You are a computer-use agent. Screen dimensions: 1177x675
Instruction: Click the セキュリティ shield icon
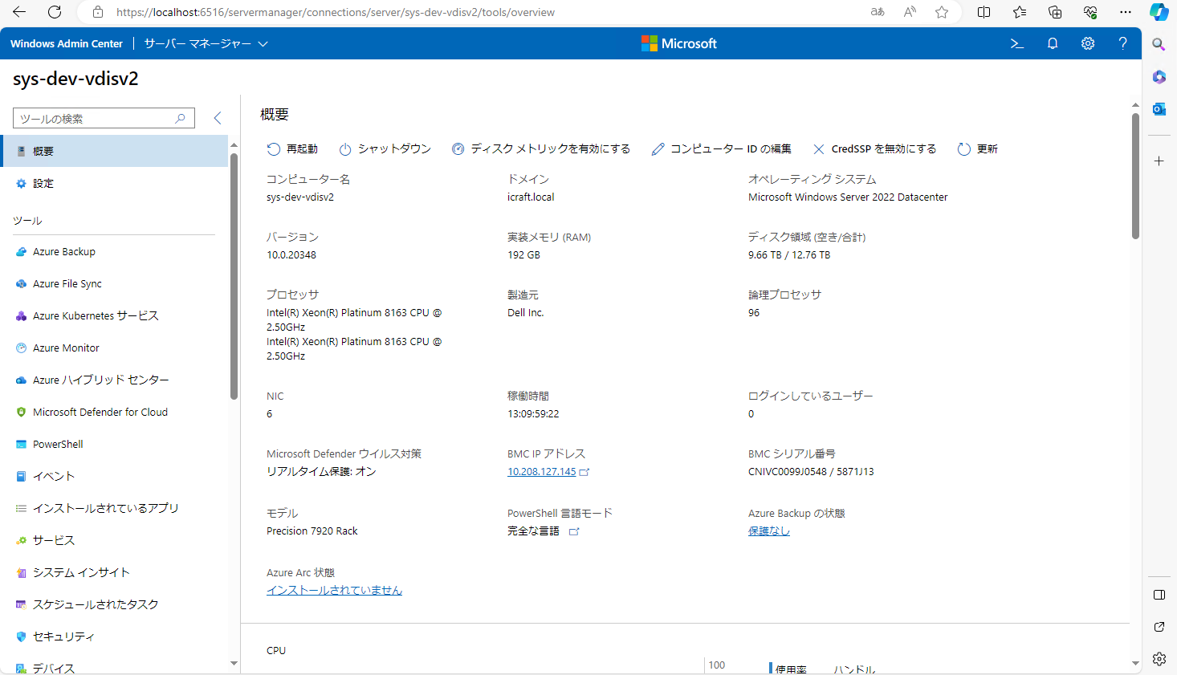click(21, 636)
